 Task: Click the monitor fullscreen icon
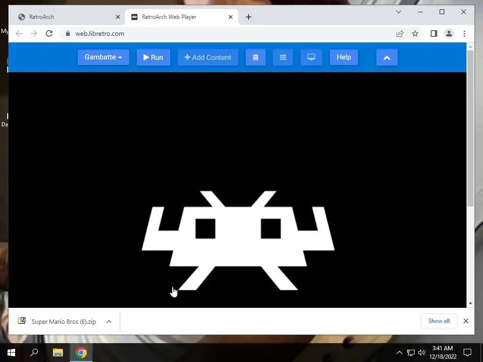click(x=311, y=57)
